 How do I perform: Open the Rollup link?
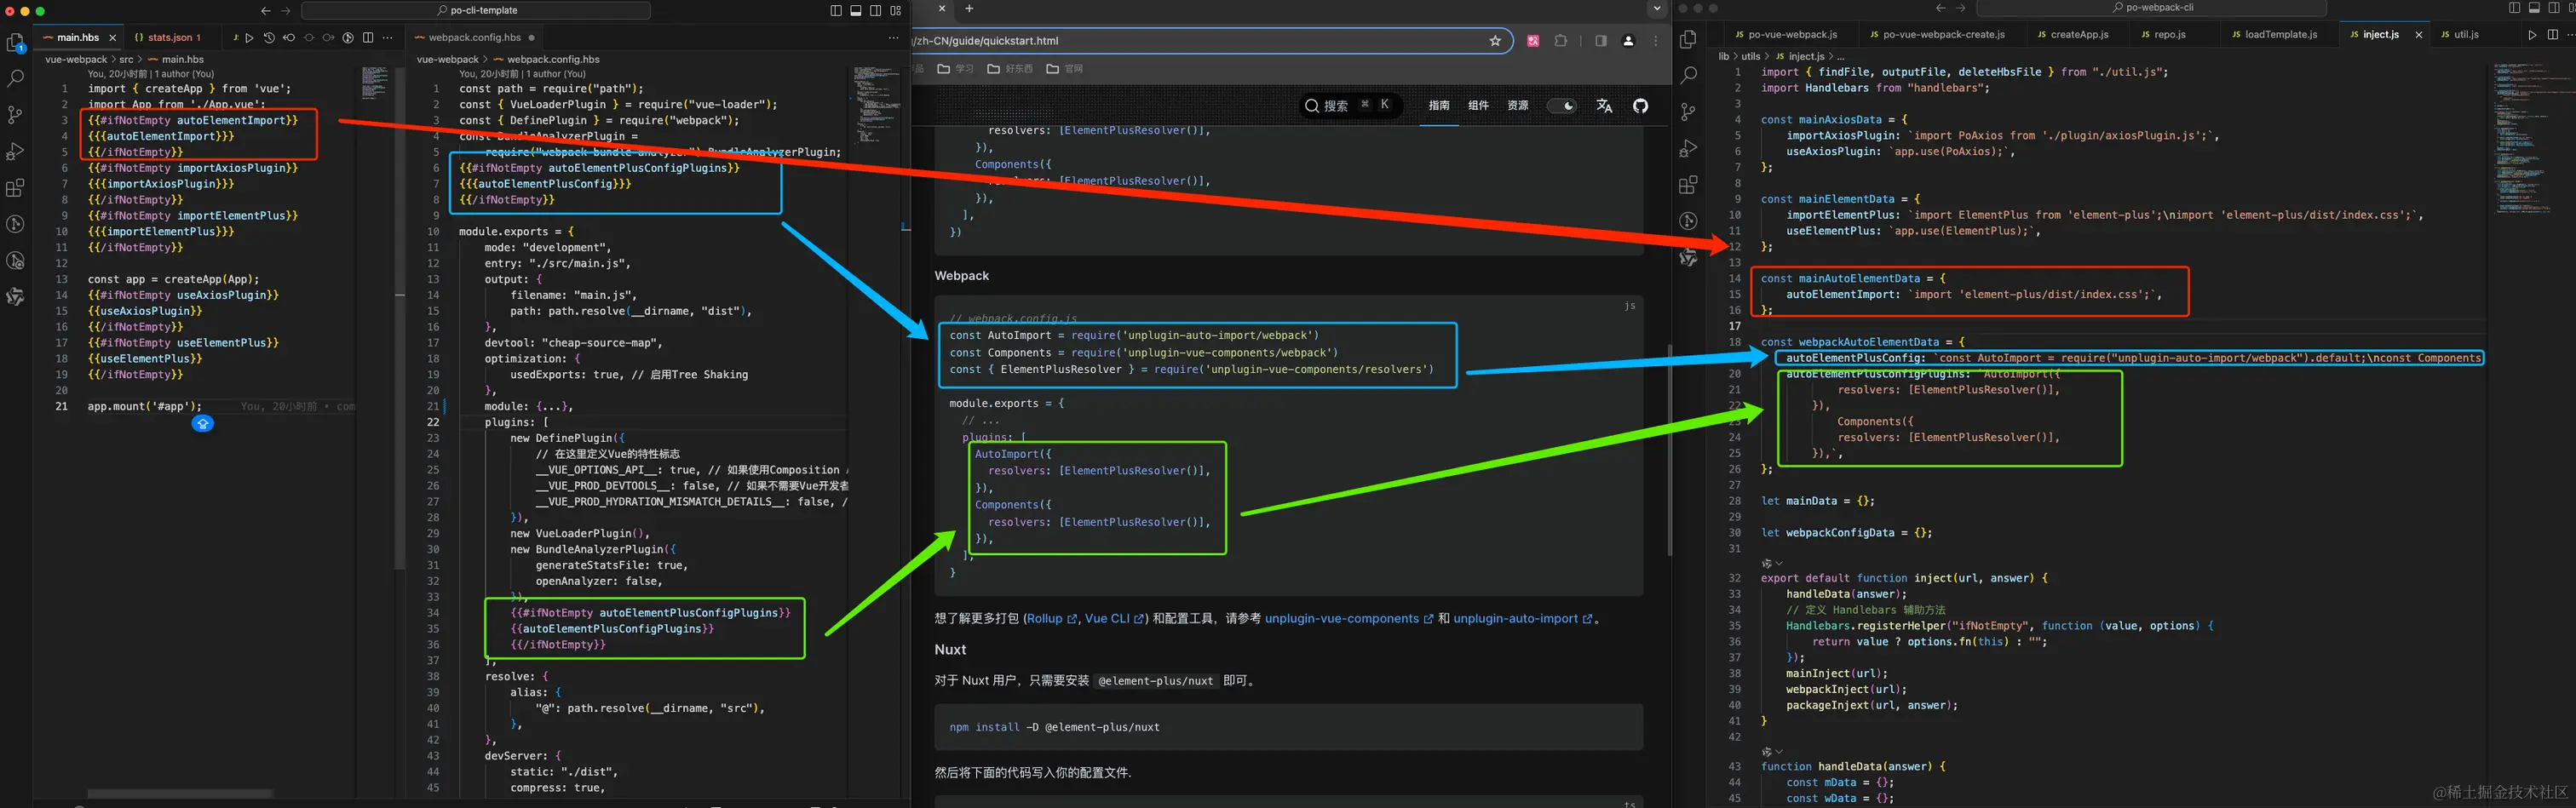pos(1052,619)
